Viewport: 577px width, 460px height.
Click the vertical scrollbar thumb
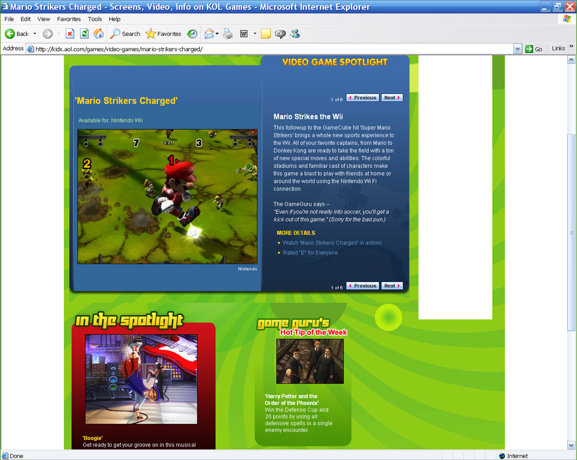pyautogui.click(x=571, y=232)
